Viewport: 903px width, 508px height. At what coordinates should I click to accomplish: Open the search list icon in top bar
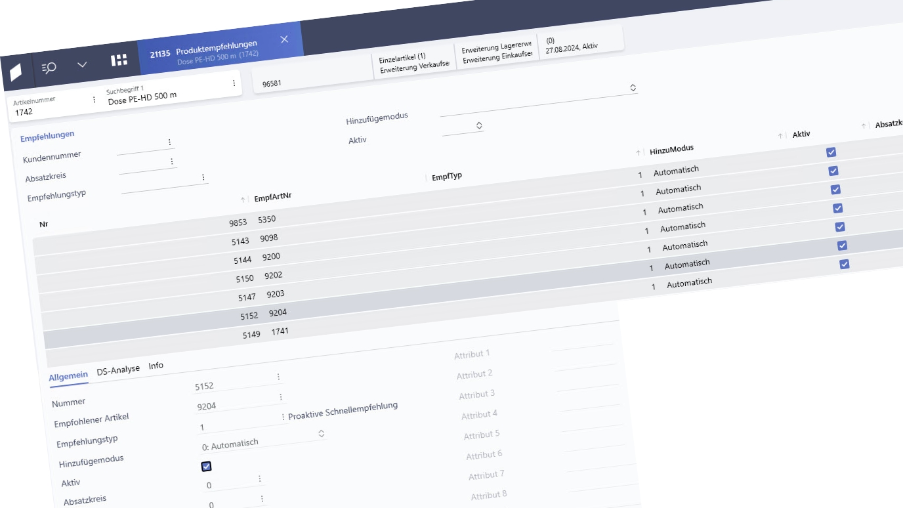(49, 68)
